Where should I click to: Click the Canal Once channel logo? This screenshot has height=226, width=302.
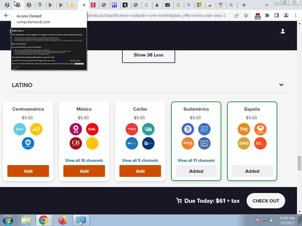point(76,129)
